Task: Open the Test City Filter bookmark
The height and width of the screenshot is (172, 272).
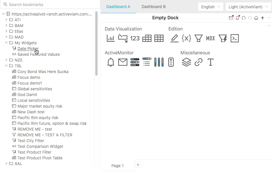Action: pyautogui.click(x=31, y=141)
